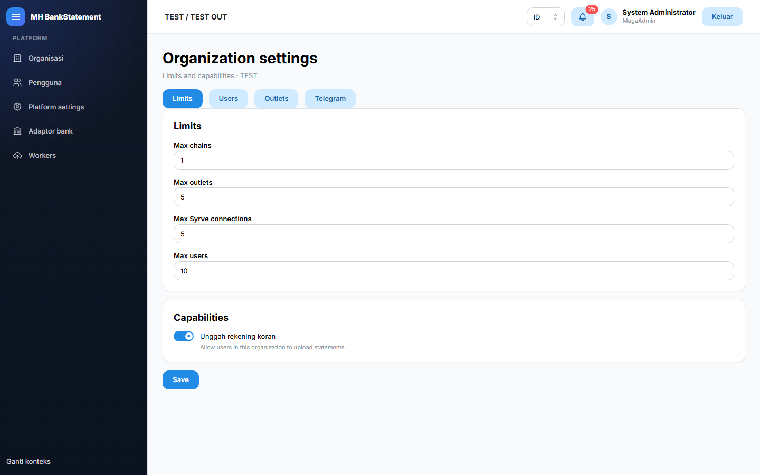Screen dimensions: 760x475
Task: Open the Telegram tab
Action: pyautogui.click(x=330, y=99)
